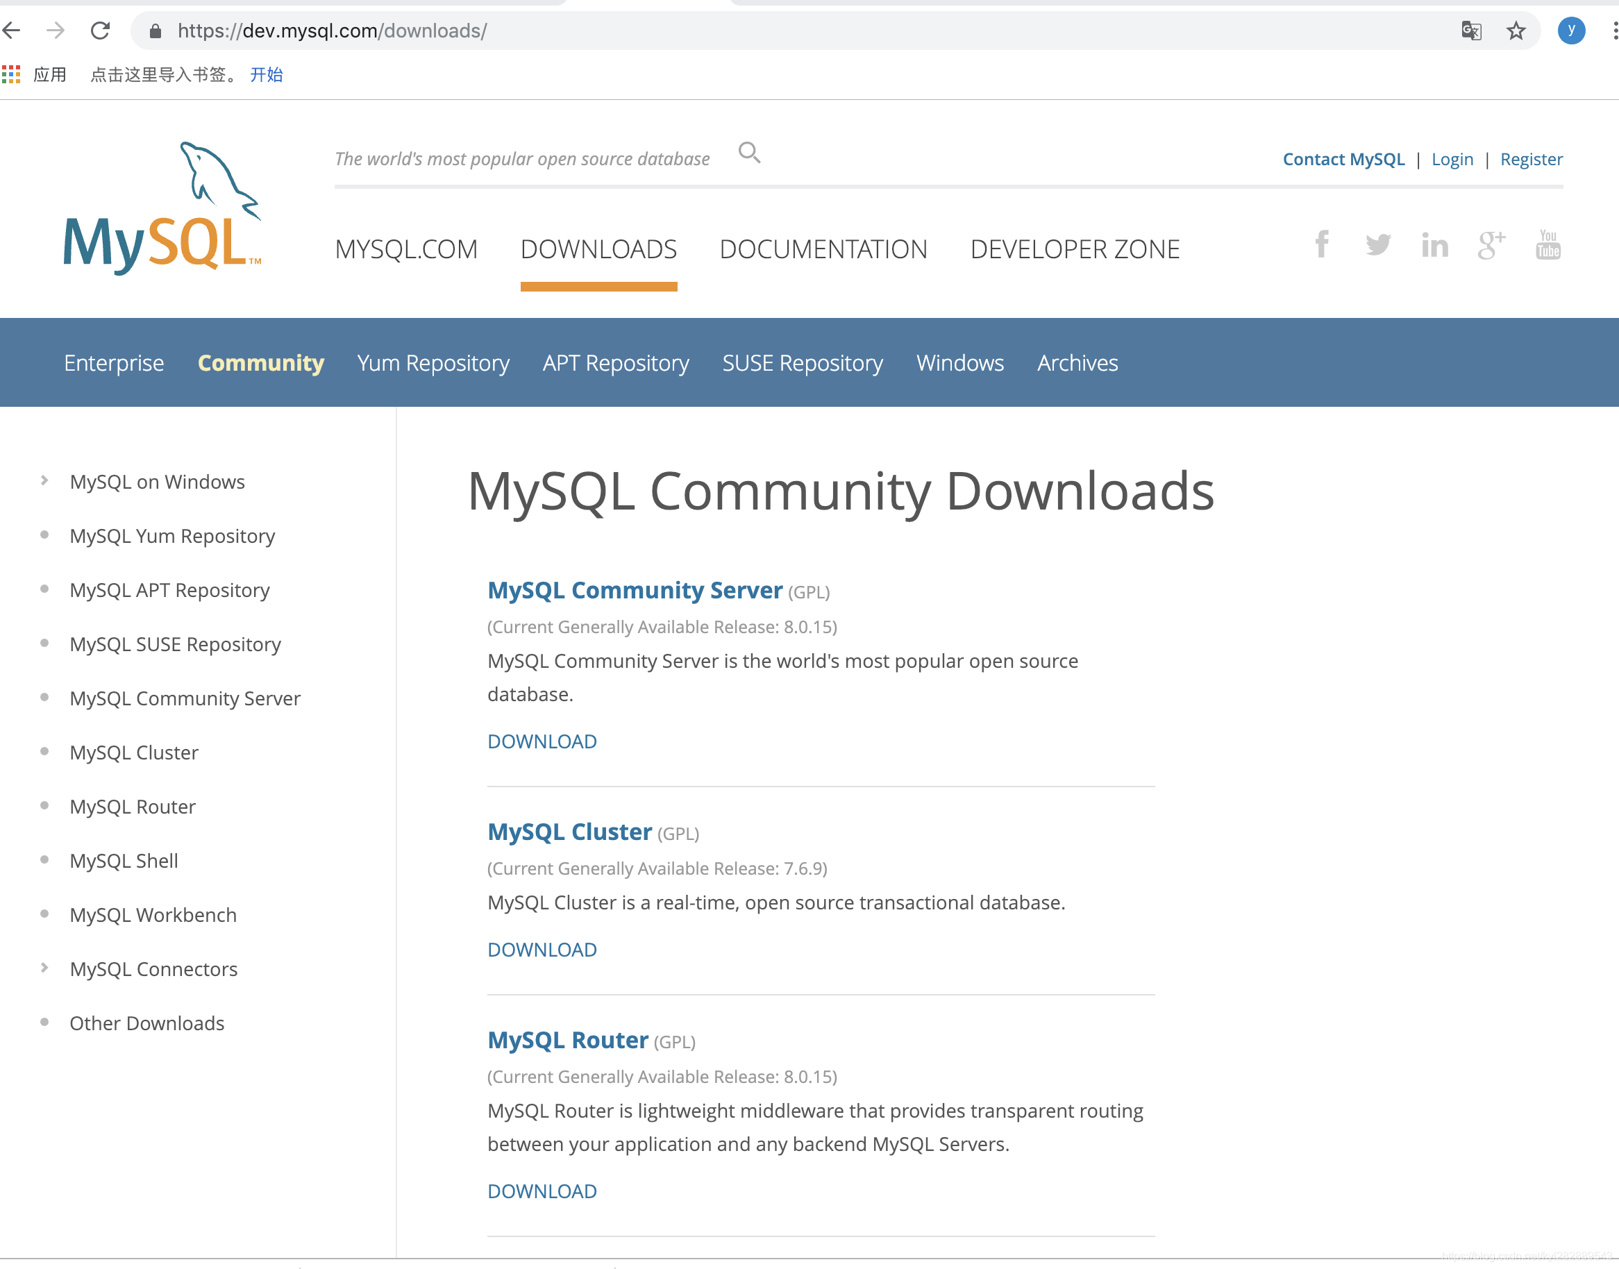Image resolution: width=1619 pixels, height=1269 pixels.
Task: Click DOWNLOAD under MySQL Community Server
Action: coord(542,741)
